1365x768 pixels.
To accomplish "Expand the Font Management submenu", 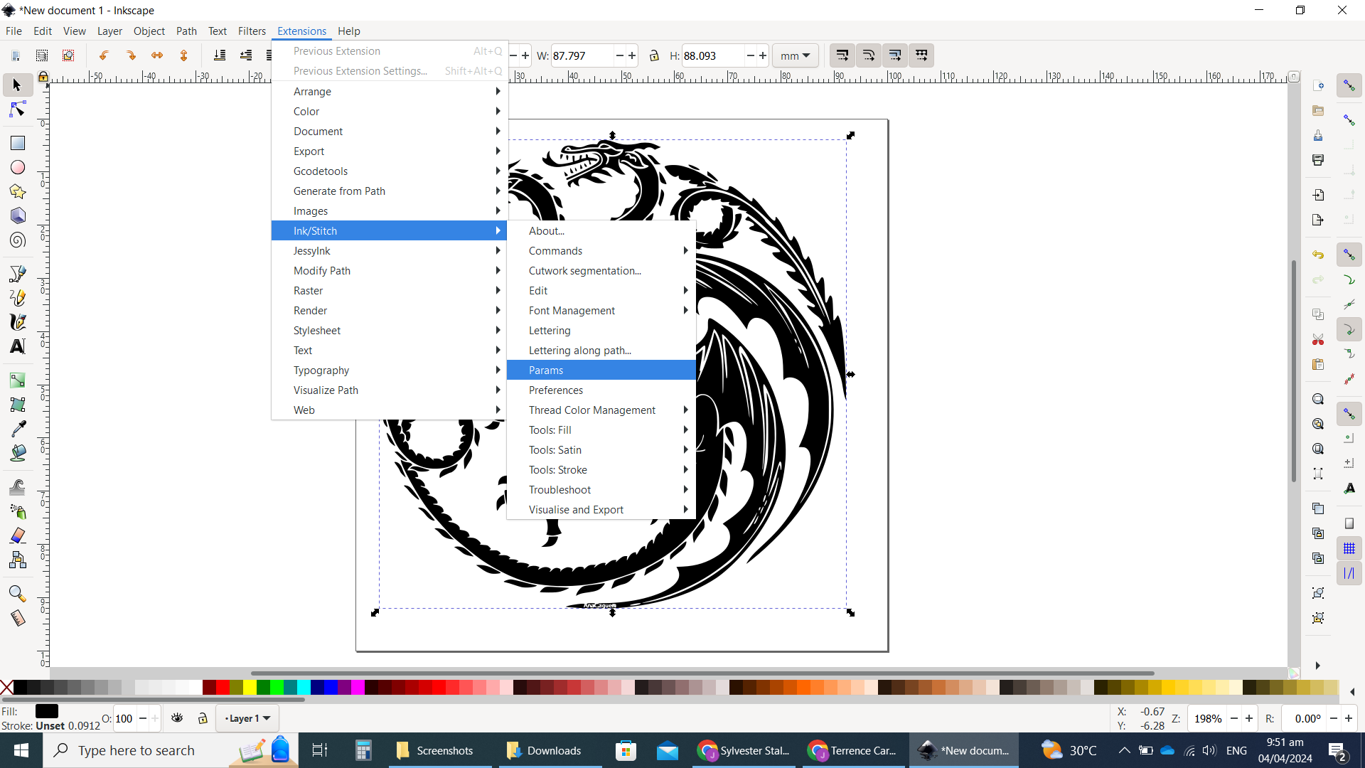I will click(601, 311).
